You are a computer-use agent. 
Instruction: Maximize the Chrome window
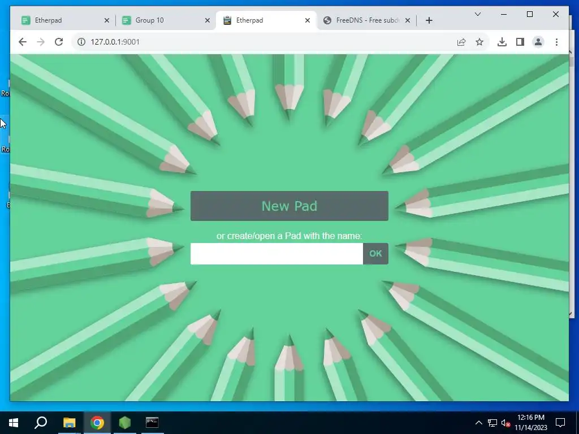pyautogui.click(x=529, y=14)
